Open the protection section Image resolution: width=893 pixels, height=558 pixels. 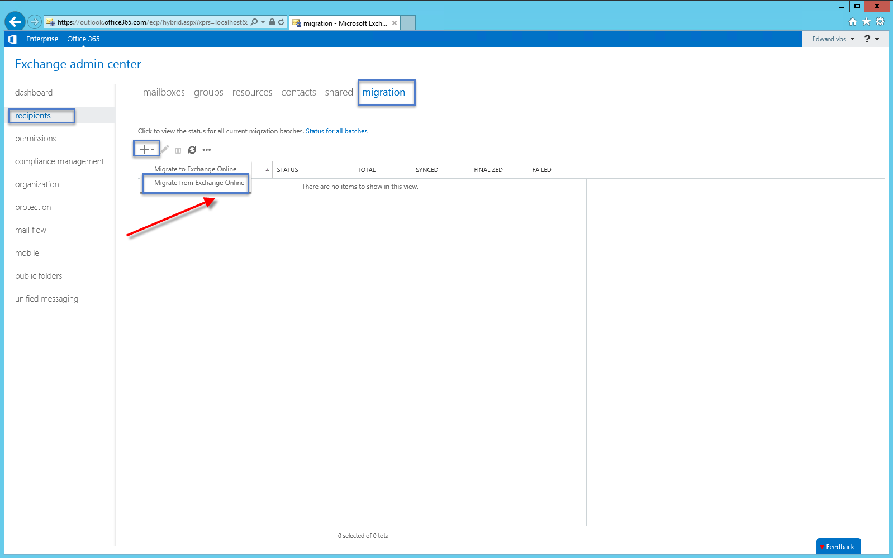[33, 207]
